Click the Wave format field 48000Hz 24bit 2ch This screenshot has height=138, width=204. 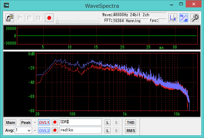point(140,15)
